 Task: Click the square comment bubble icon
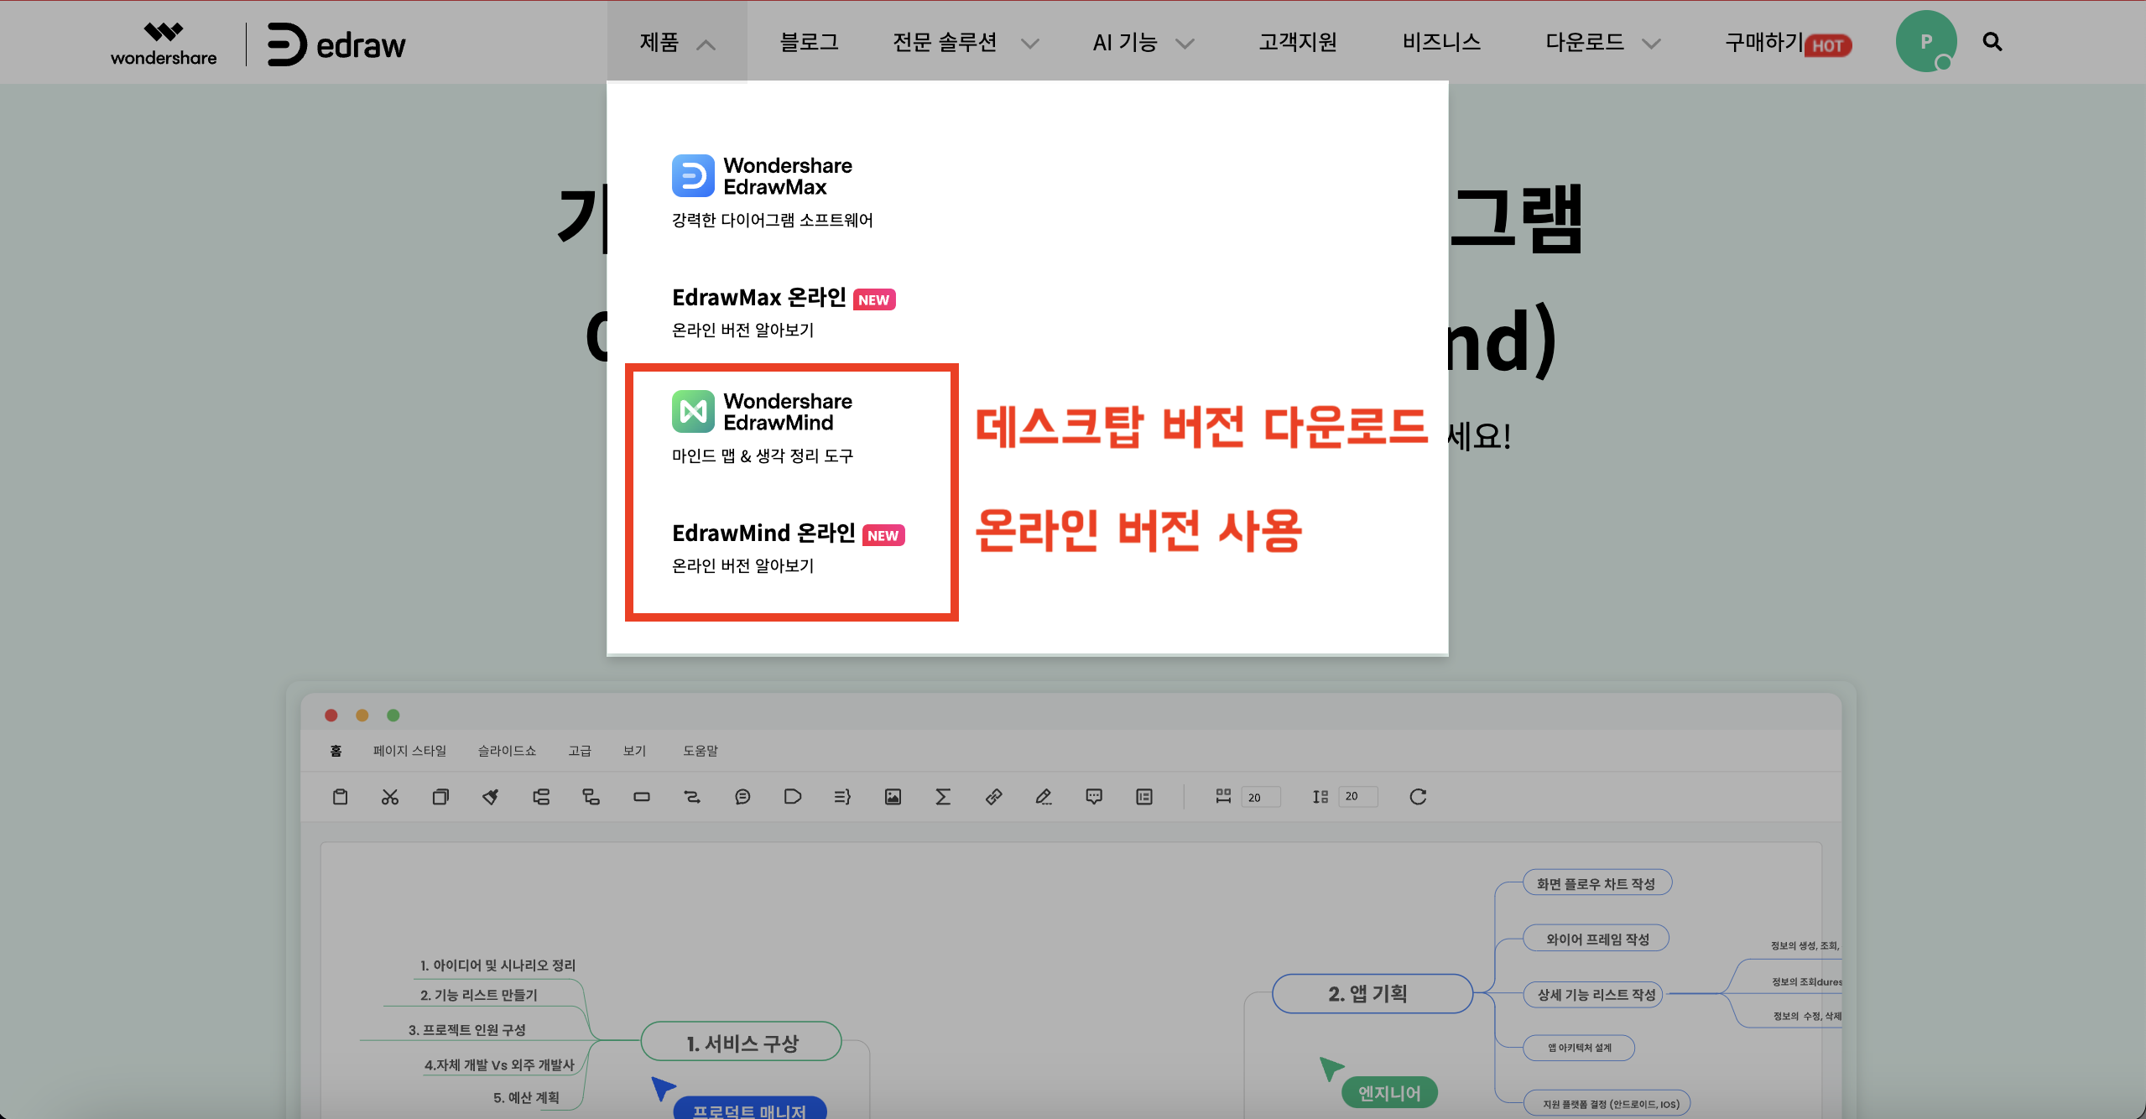pos(1094,797)
